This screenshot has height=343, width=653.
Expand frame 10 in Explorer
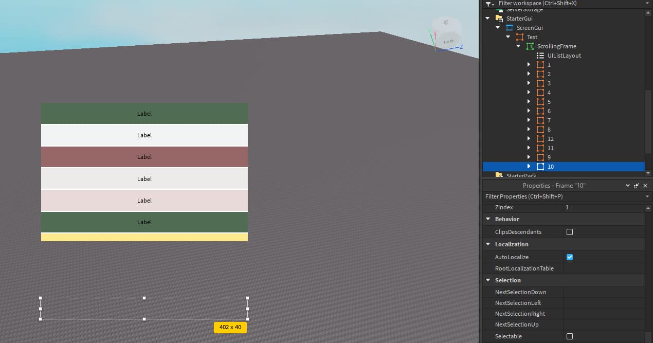pos(529,167)
